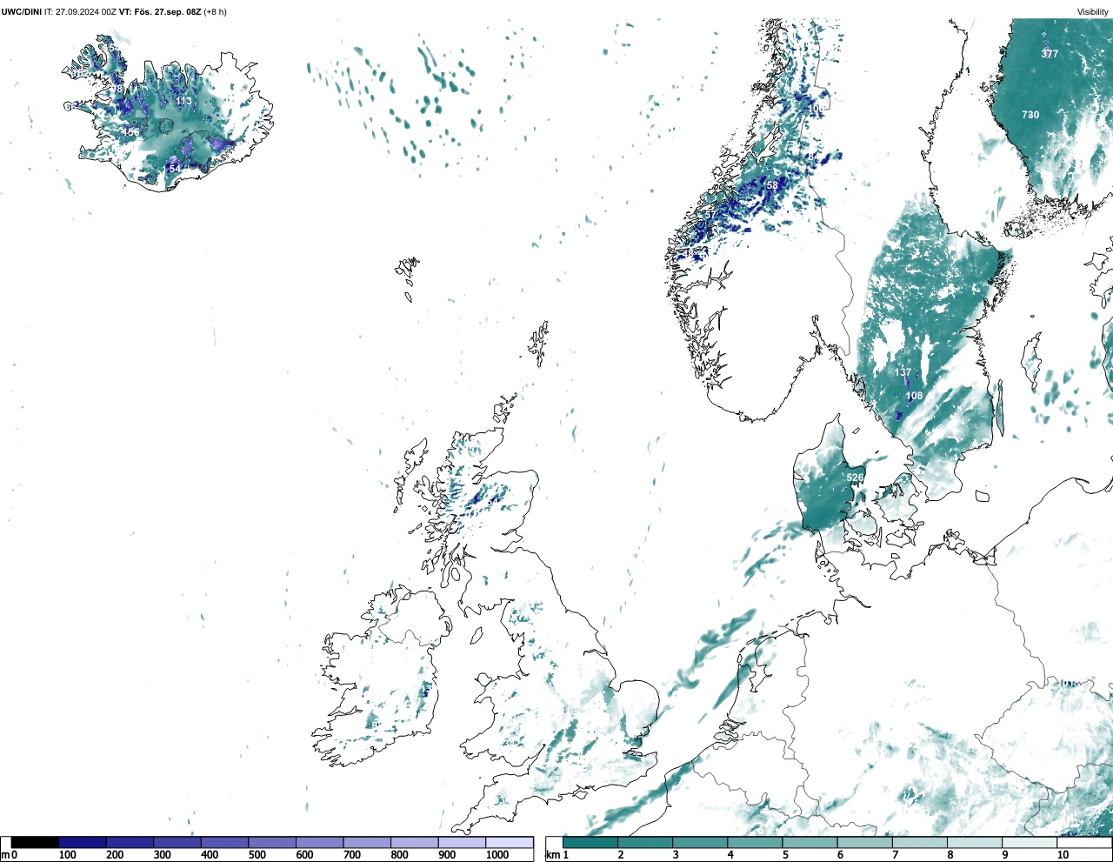This screenshot has height=862, width=1113.
Task: Click the '54' value in southern Iceland
Action: point(175,168)
